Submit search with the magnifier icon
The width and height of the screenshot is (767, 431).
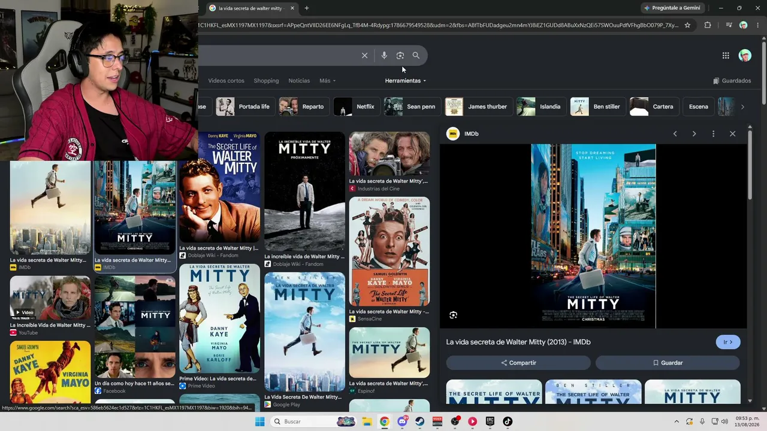[416, 56]
